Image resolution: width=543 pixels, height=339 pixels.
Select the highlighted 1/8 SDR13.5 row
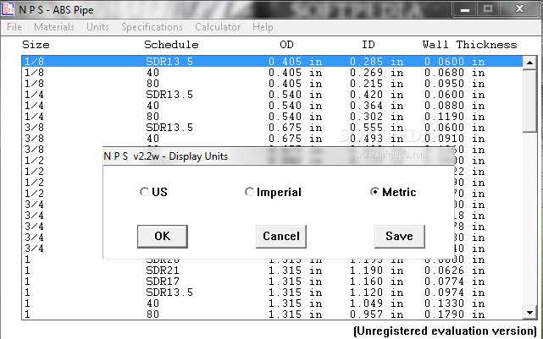(272, 62)
